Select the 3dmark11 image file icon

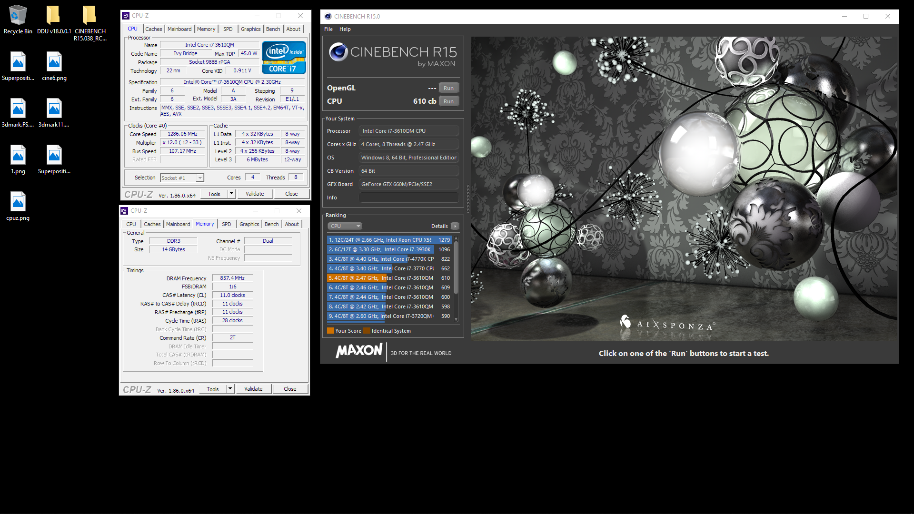(x=54, y=113)
